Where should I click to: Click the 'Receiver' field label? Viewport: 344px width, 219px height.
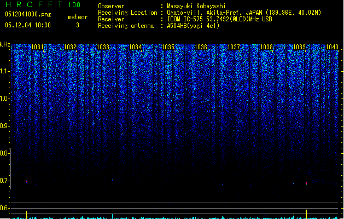tap(111, 19)
